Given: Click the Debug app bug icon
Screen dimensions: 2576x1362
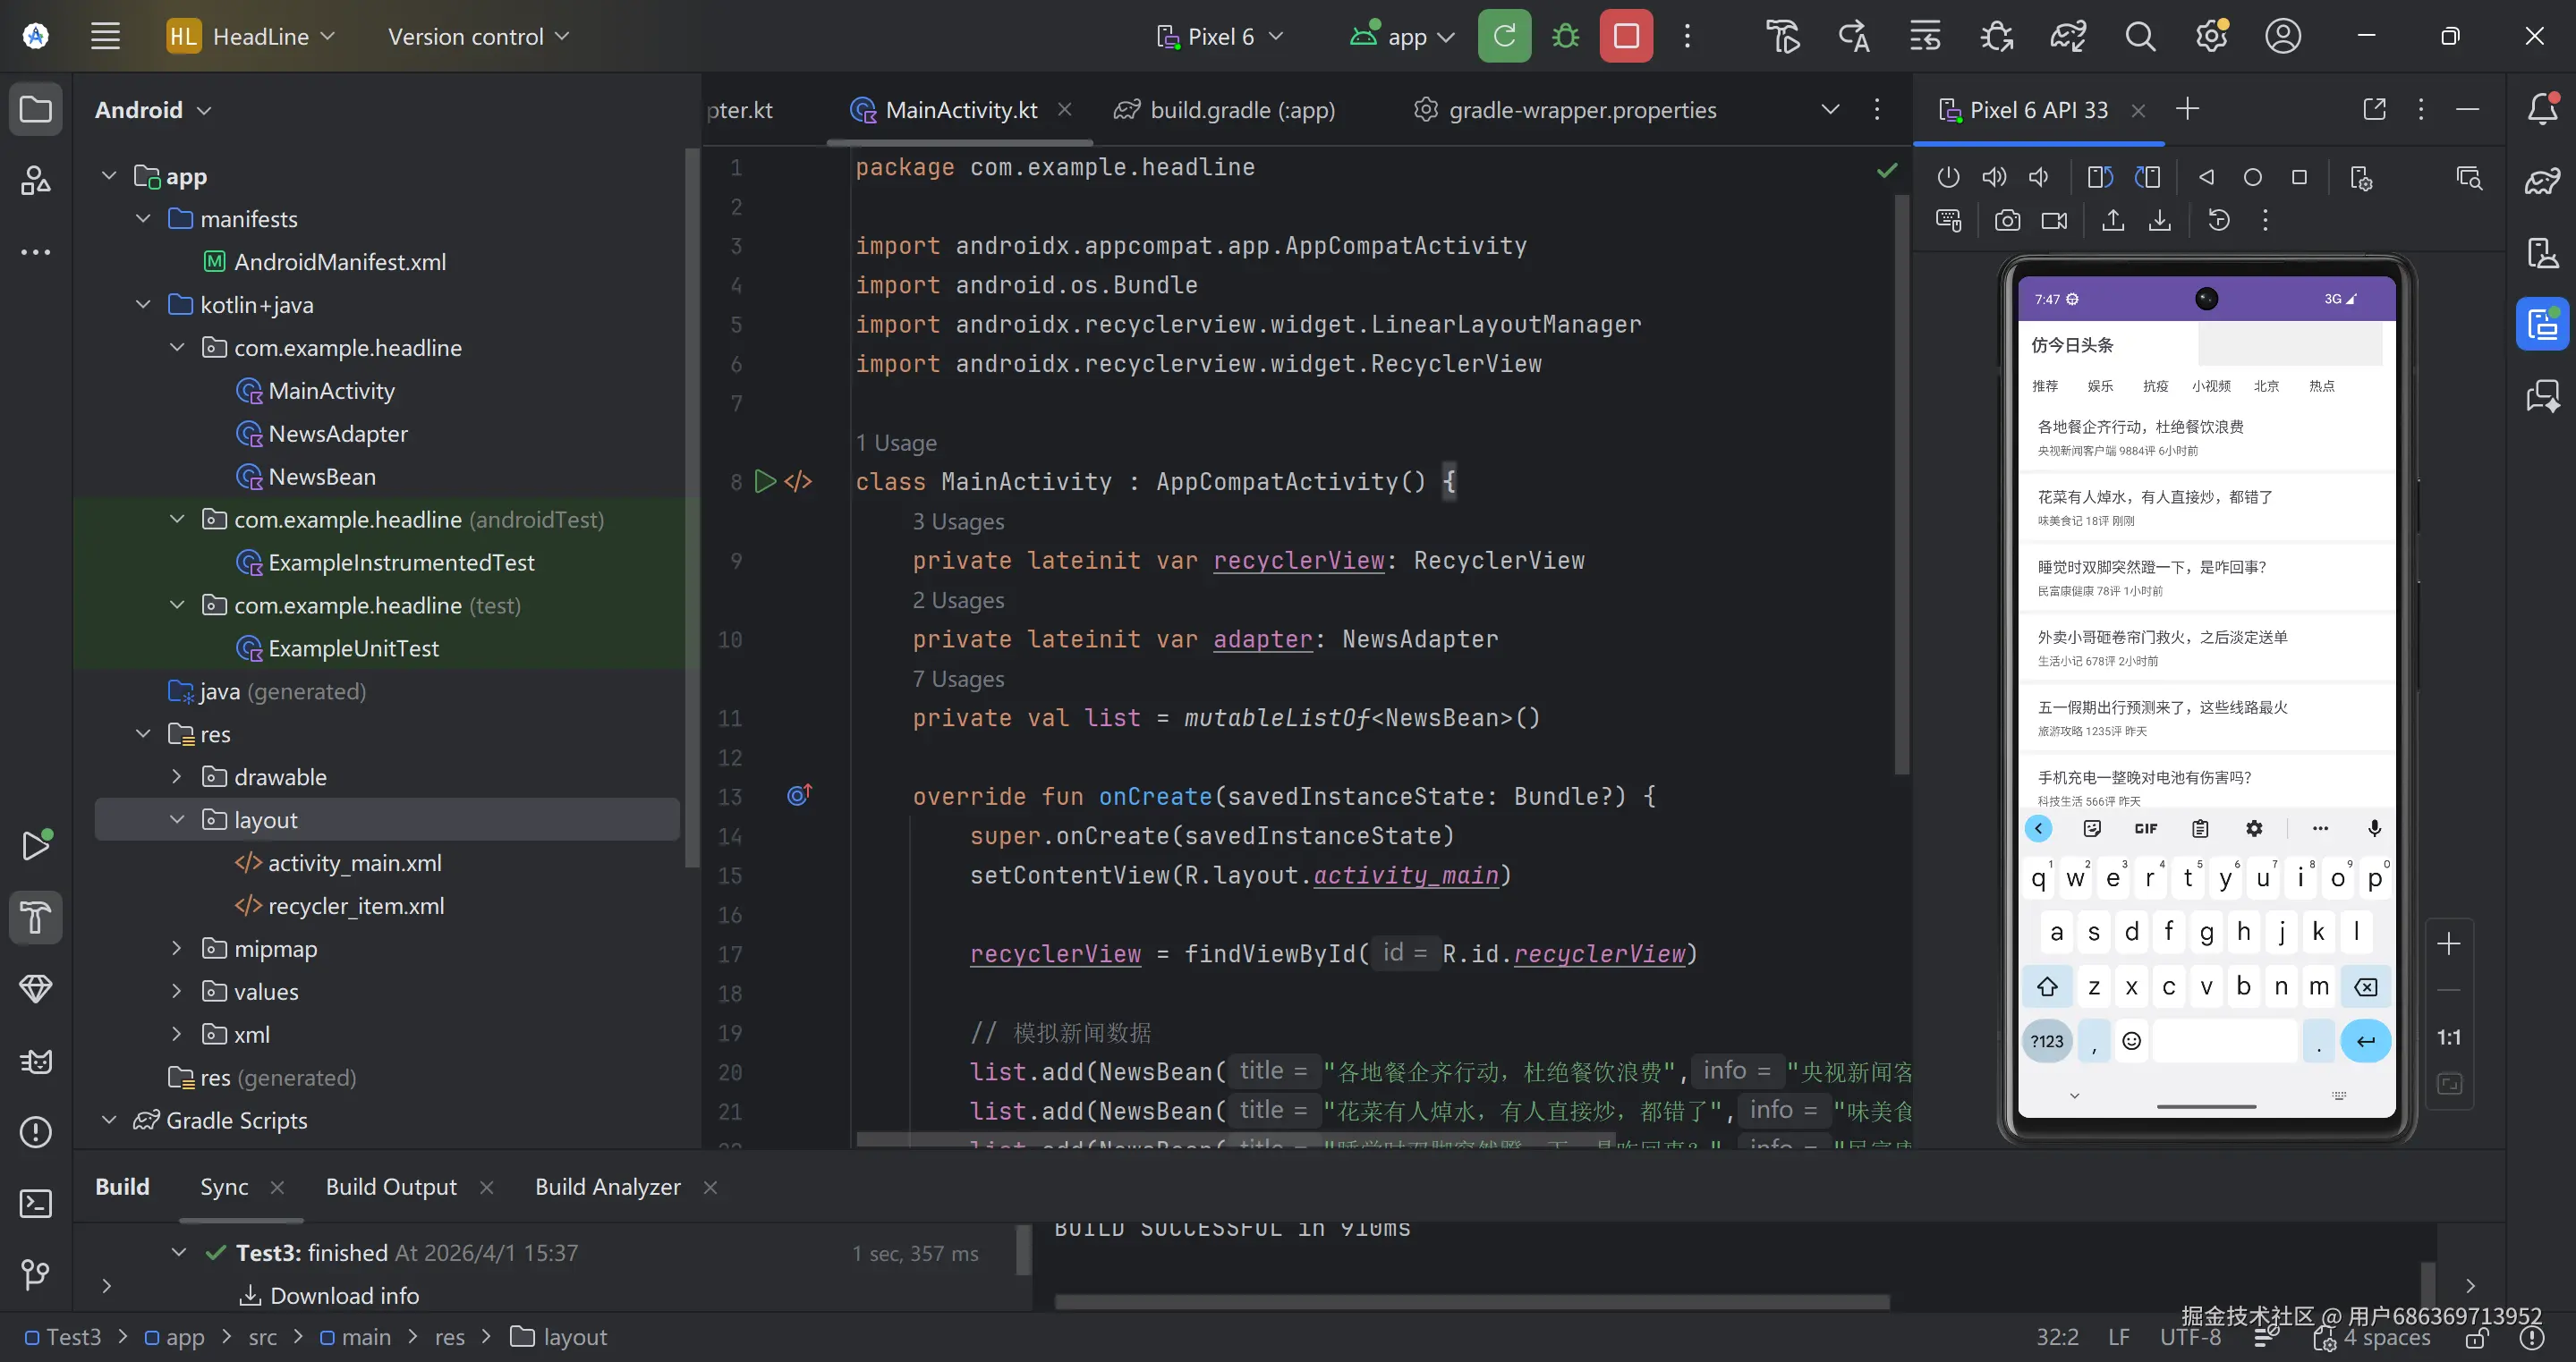Looking at the screenshot, I should 1565,37.
